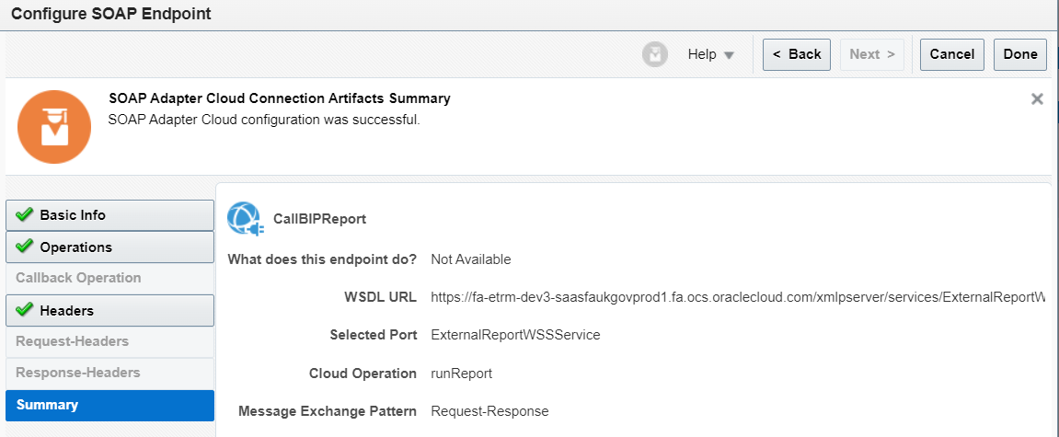Image resolution: width=1059 pixels, height=437 pixels.
Task: Click the green checkmark beside Operations
Action: click(24, 247)
